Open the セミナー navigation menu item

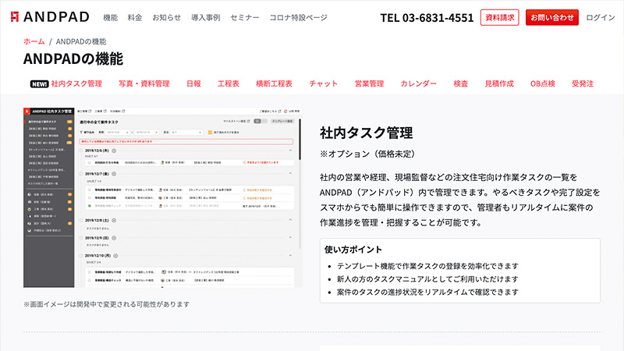pyautogui.click(x=244, y=17)
